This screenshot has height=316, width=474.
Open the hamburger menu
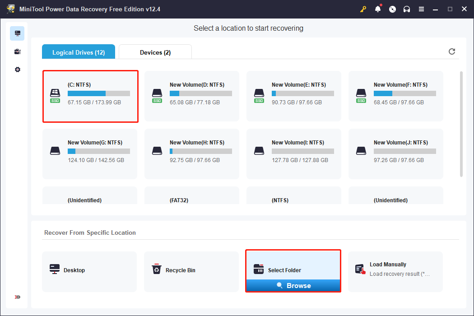(x=421, y=9)
